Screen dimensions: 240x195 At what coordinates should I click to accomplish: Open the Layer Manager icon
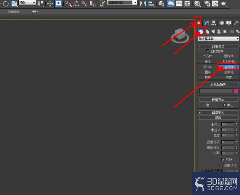click(x=161, y=4)
